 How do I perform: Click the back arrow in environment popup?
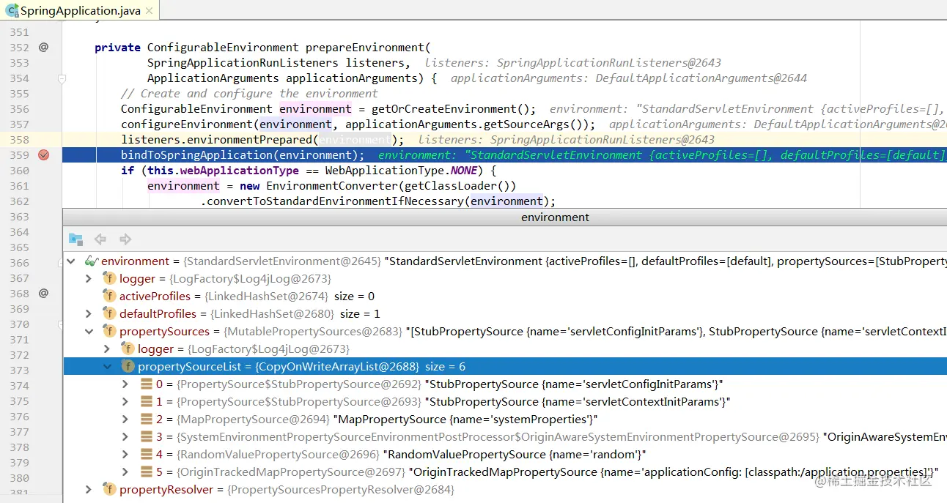pos(100,239)
